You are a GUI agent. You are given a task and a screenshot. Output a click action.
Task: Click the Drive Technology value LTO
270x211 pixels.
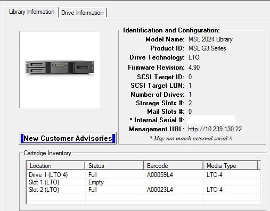pyautogui.click(x=194, y=57)
